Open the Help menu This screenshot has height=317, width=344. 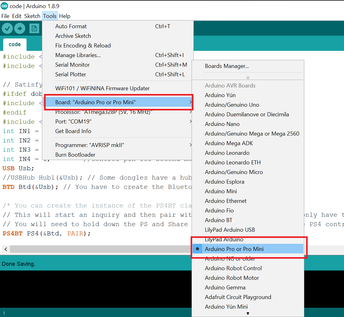(x=65, y=16)
